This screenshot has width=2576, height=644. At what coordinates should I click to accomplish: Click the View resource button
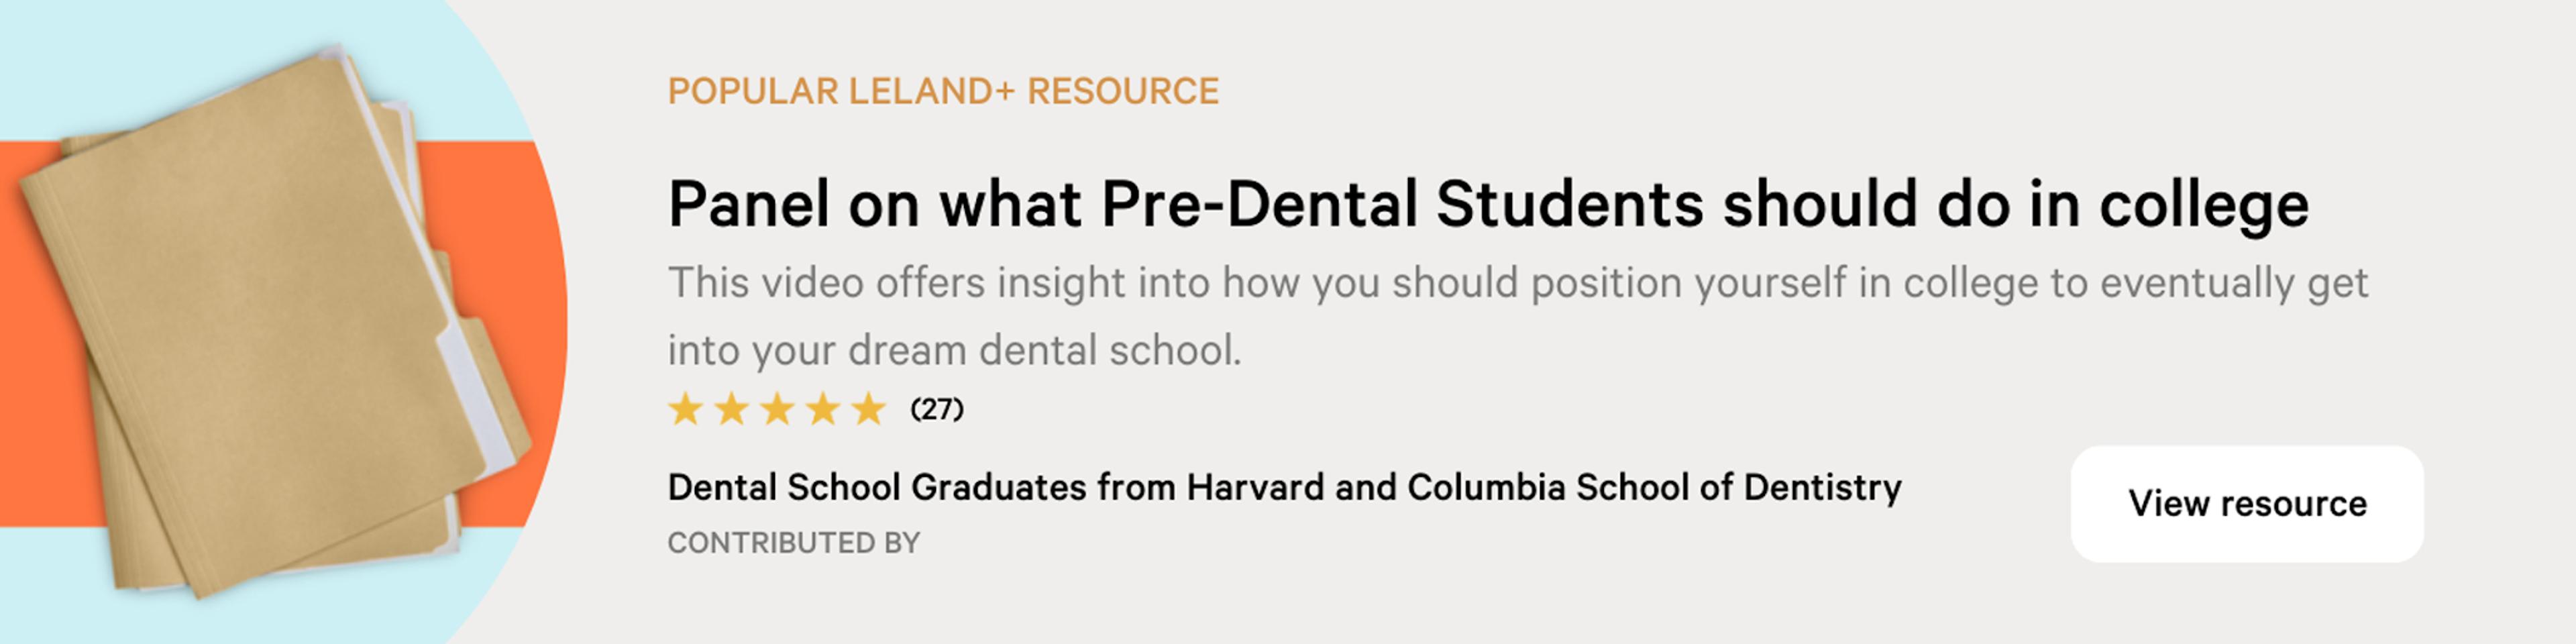pos(2246,504)
